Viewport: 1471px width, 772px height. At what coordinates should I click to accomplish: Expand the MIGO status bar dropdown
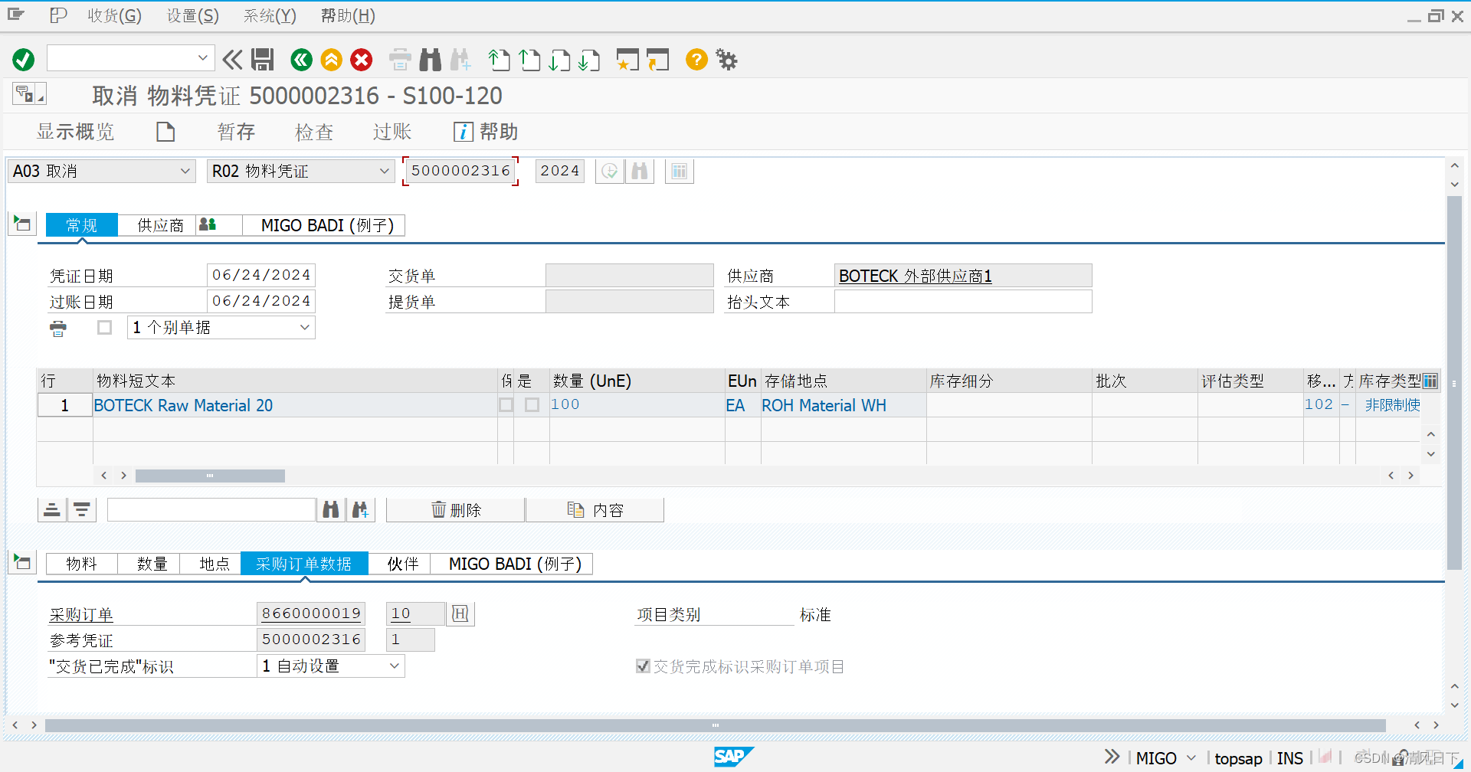(1191, 758)
